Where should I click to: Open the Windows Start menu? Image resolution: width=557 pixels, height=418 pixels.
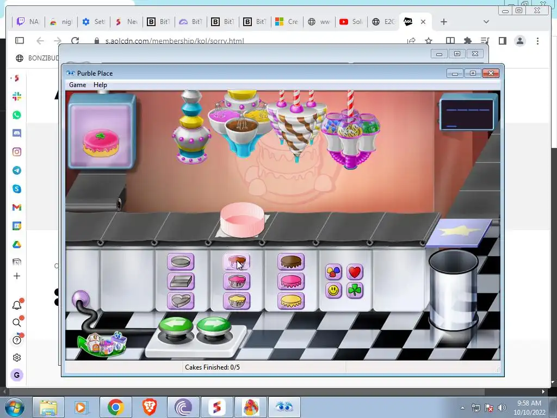click(15, 407)
